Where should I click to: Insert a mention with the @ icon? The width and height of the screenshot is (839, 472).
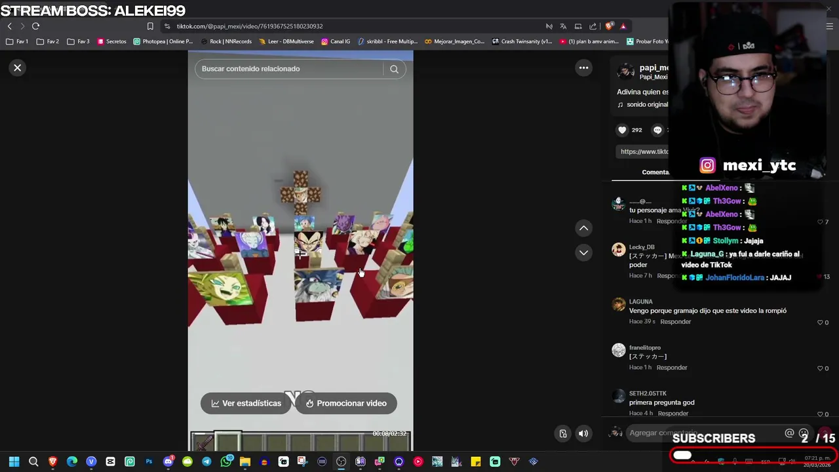pyautogui.click(x=789, y=433)
